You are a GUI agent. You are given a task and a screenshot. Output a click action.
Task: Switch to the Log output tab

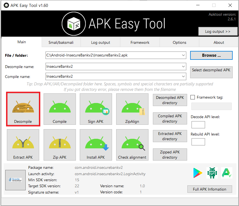[x=101, y=42]
